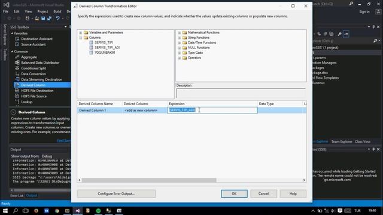The image size is (383, 215).
Task: Click the Task View icon on taskbar
Action: 26,211
